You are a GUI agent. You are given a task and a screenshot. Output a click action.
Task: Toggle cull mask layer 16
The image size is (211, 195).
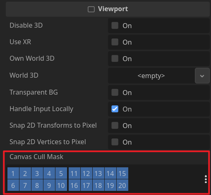click(x=74, y=185)
